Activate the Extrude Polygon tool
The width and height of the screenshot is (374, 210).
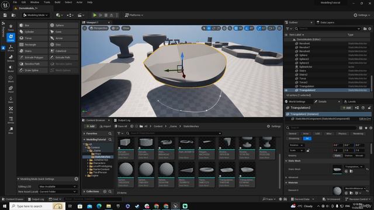[x=33, y=57]
